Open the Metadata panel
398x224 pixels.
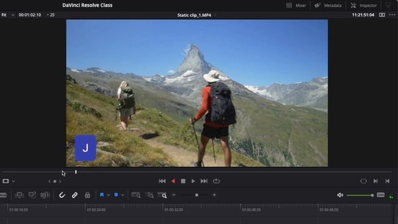click(328, 6)
